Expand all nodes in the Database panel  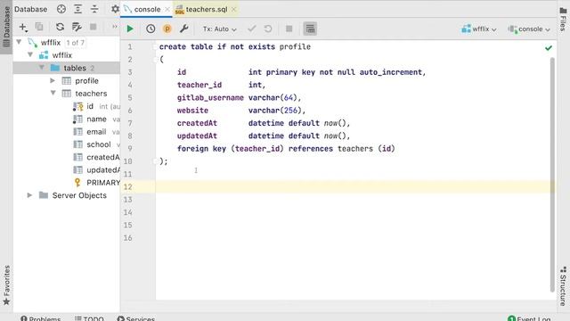click(x=77, y=9)
